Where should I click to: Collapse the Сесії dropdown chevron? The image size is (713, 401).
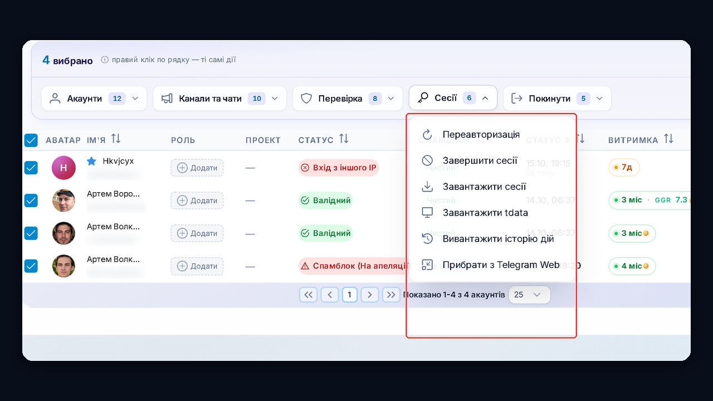tap(485, 99)
